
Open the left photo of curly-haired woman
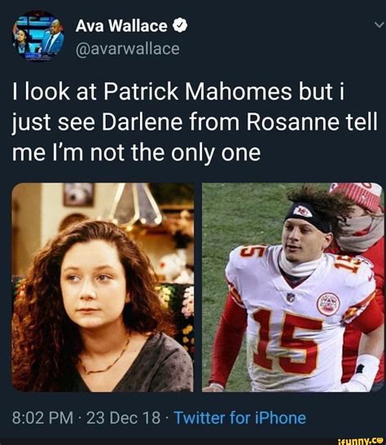[103, 287]
